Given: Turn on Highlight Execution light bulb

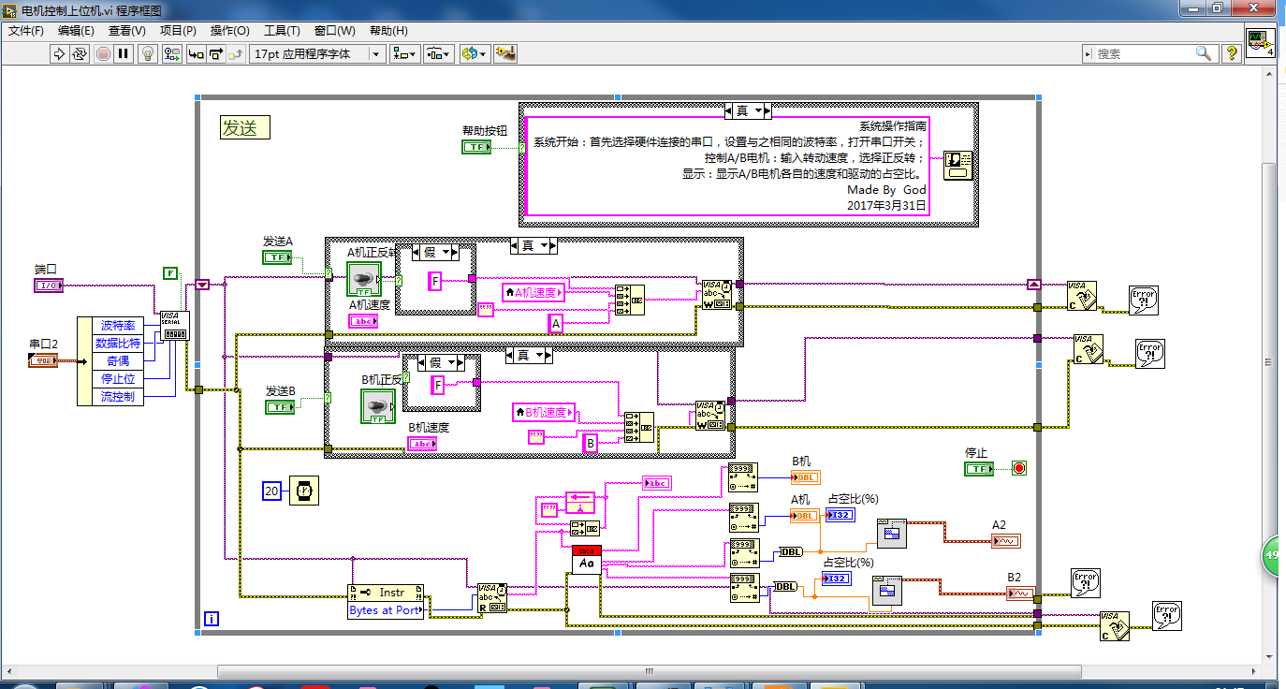Looking at the screenshot, I should click(148, 53).
